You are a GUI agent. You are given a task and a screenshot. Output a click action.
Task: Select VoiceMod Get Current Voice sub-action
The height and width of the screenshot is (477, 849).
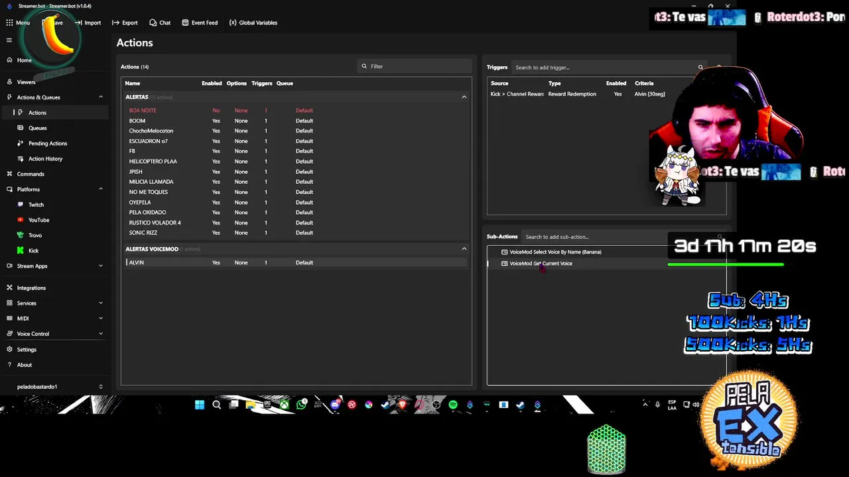coord(541,264)
